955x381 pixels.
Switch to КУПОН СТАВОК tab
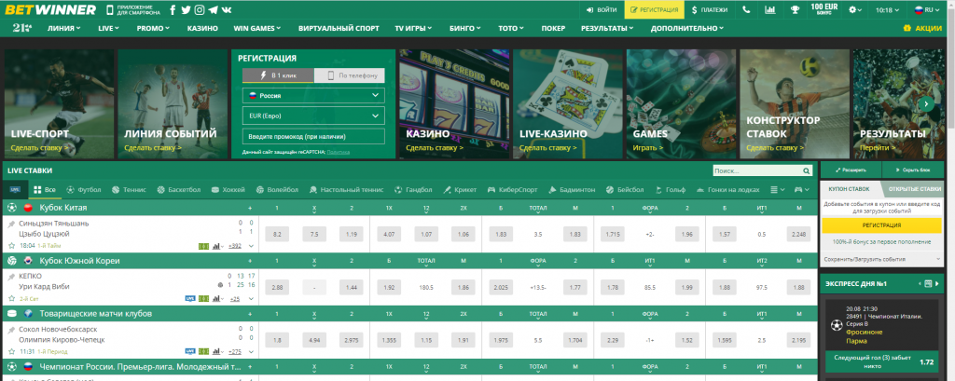851,189
